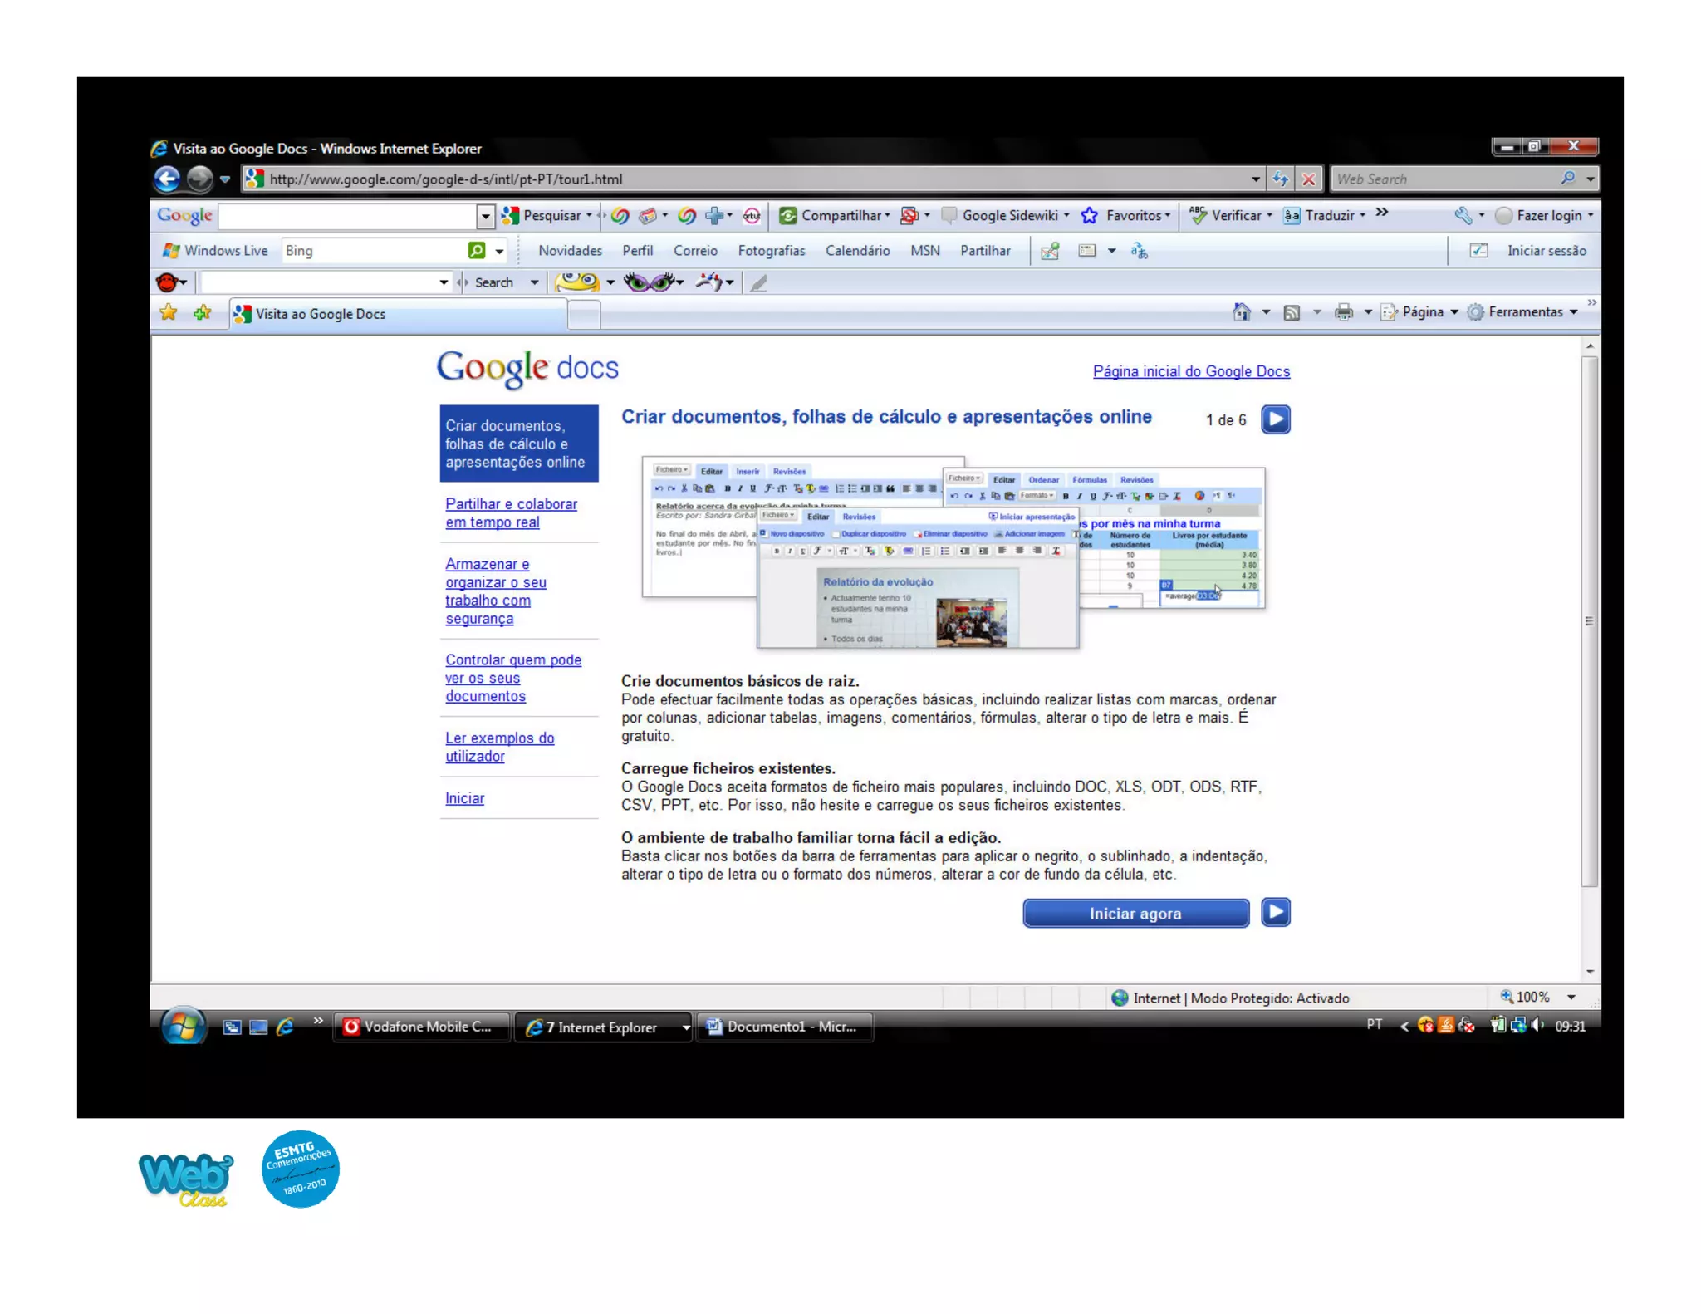The image size is (1701, 1314).
Task: Go to next tour page with arrow
Action: [x=1275, y=419]
